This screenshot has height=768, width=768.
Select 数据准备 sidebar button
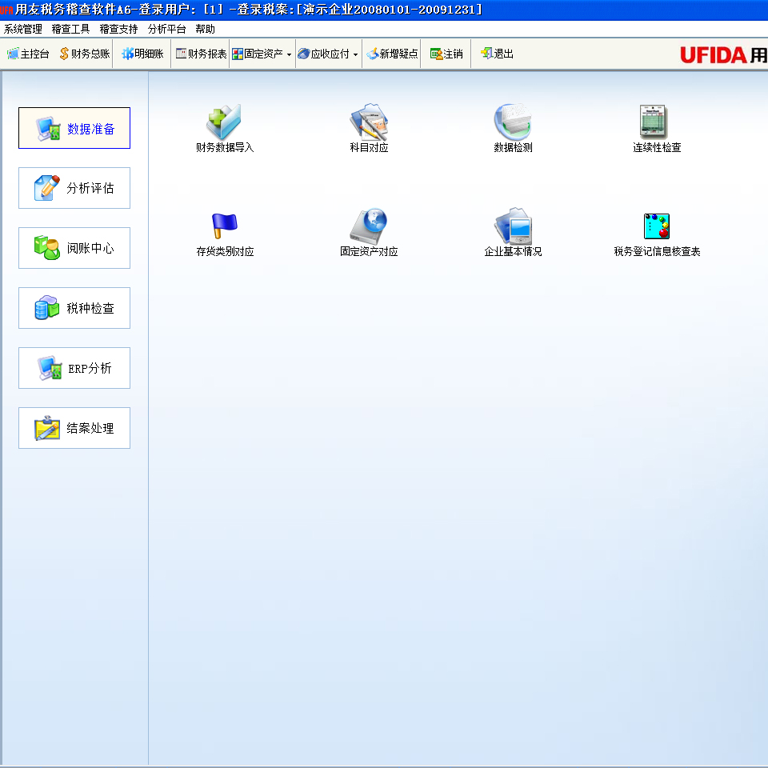[74, 128]
